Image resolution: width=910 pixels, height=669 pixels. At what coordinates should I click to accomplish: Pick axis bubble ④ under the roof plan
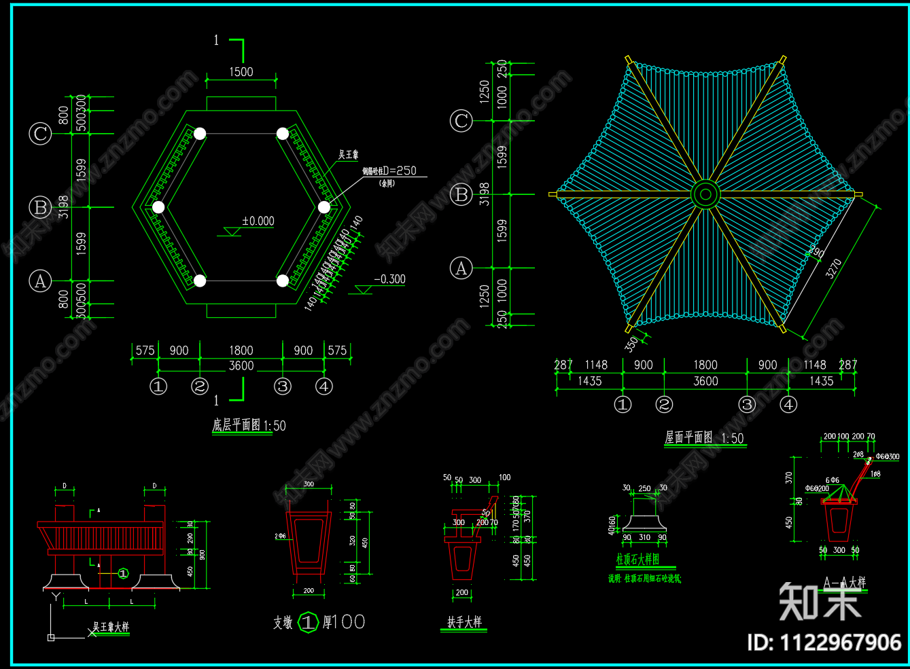pos(788,405)
